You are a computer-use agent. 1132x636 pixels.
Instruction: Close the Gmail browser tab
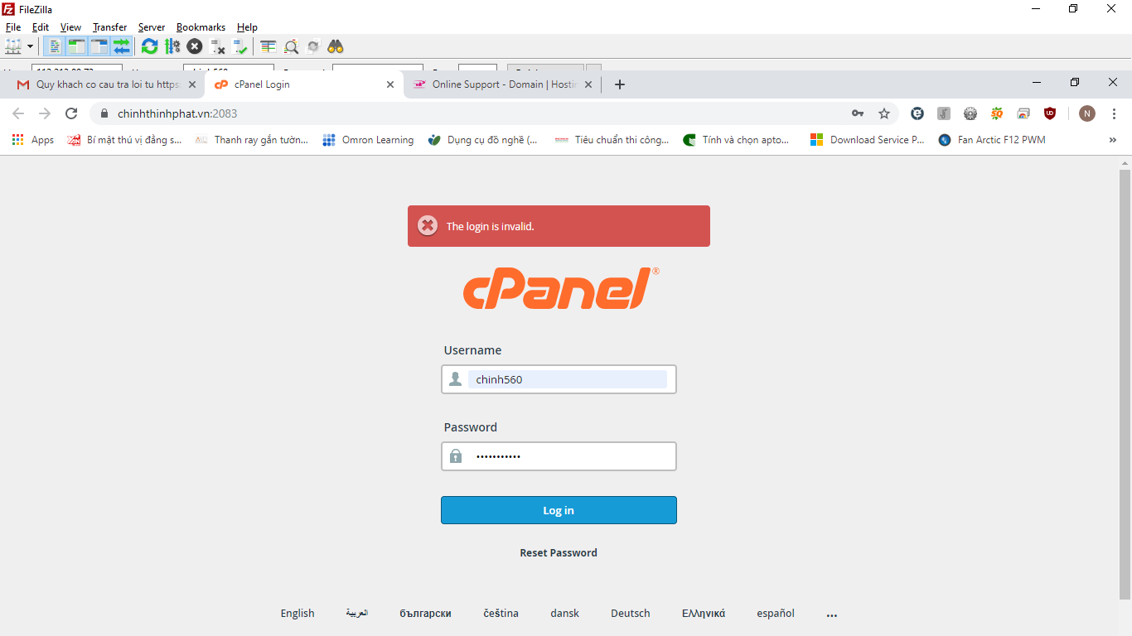coord(192,84)
